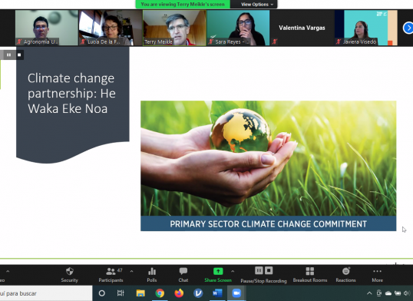
Task: Show next participants with the blue arrow
Action: 408,28
